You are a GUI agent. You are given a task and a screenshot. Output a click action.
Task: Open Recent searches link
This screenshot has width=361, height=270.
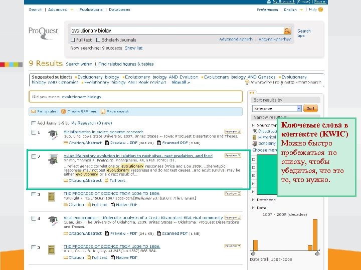tap(275, 39)
